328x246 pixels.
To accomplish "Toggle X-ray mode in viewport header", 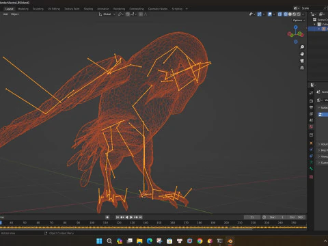I will [280, 14].
